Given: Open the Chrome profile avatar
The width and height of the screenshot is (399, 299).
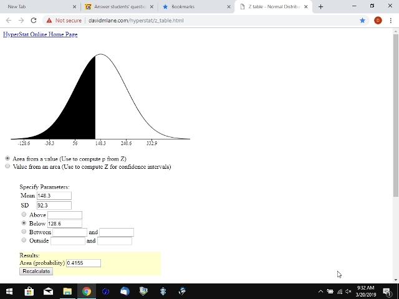Looking at the screenshot, I should [x=378, y=21].
